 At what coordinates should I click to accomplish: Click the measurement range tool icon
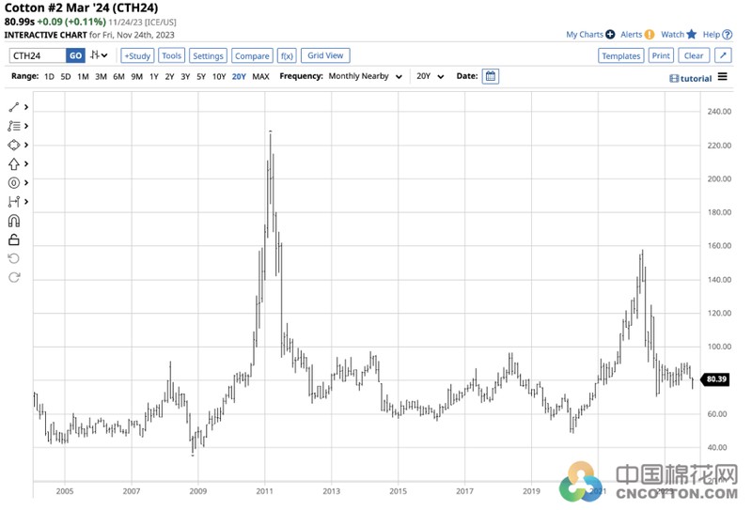click(x=14, y=201)
